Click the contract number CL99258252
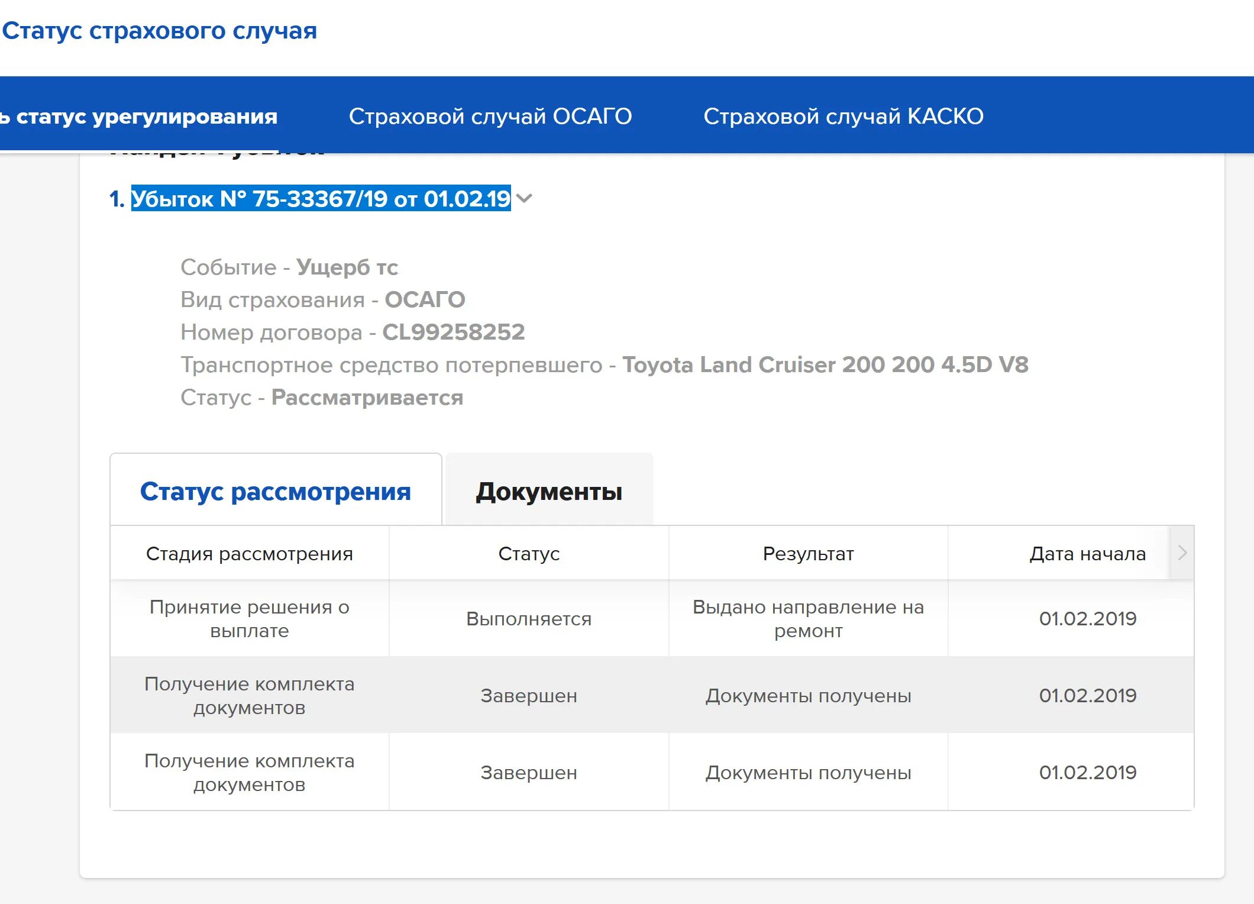This screenshot has width=1254, height=904. click(x=454, y=332)
